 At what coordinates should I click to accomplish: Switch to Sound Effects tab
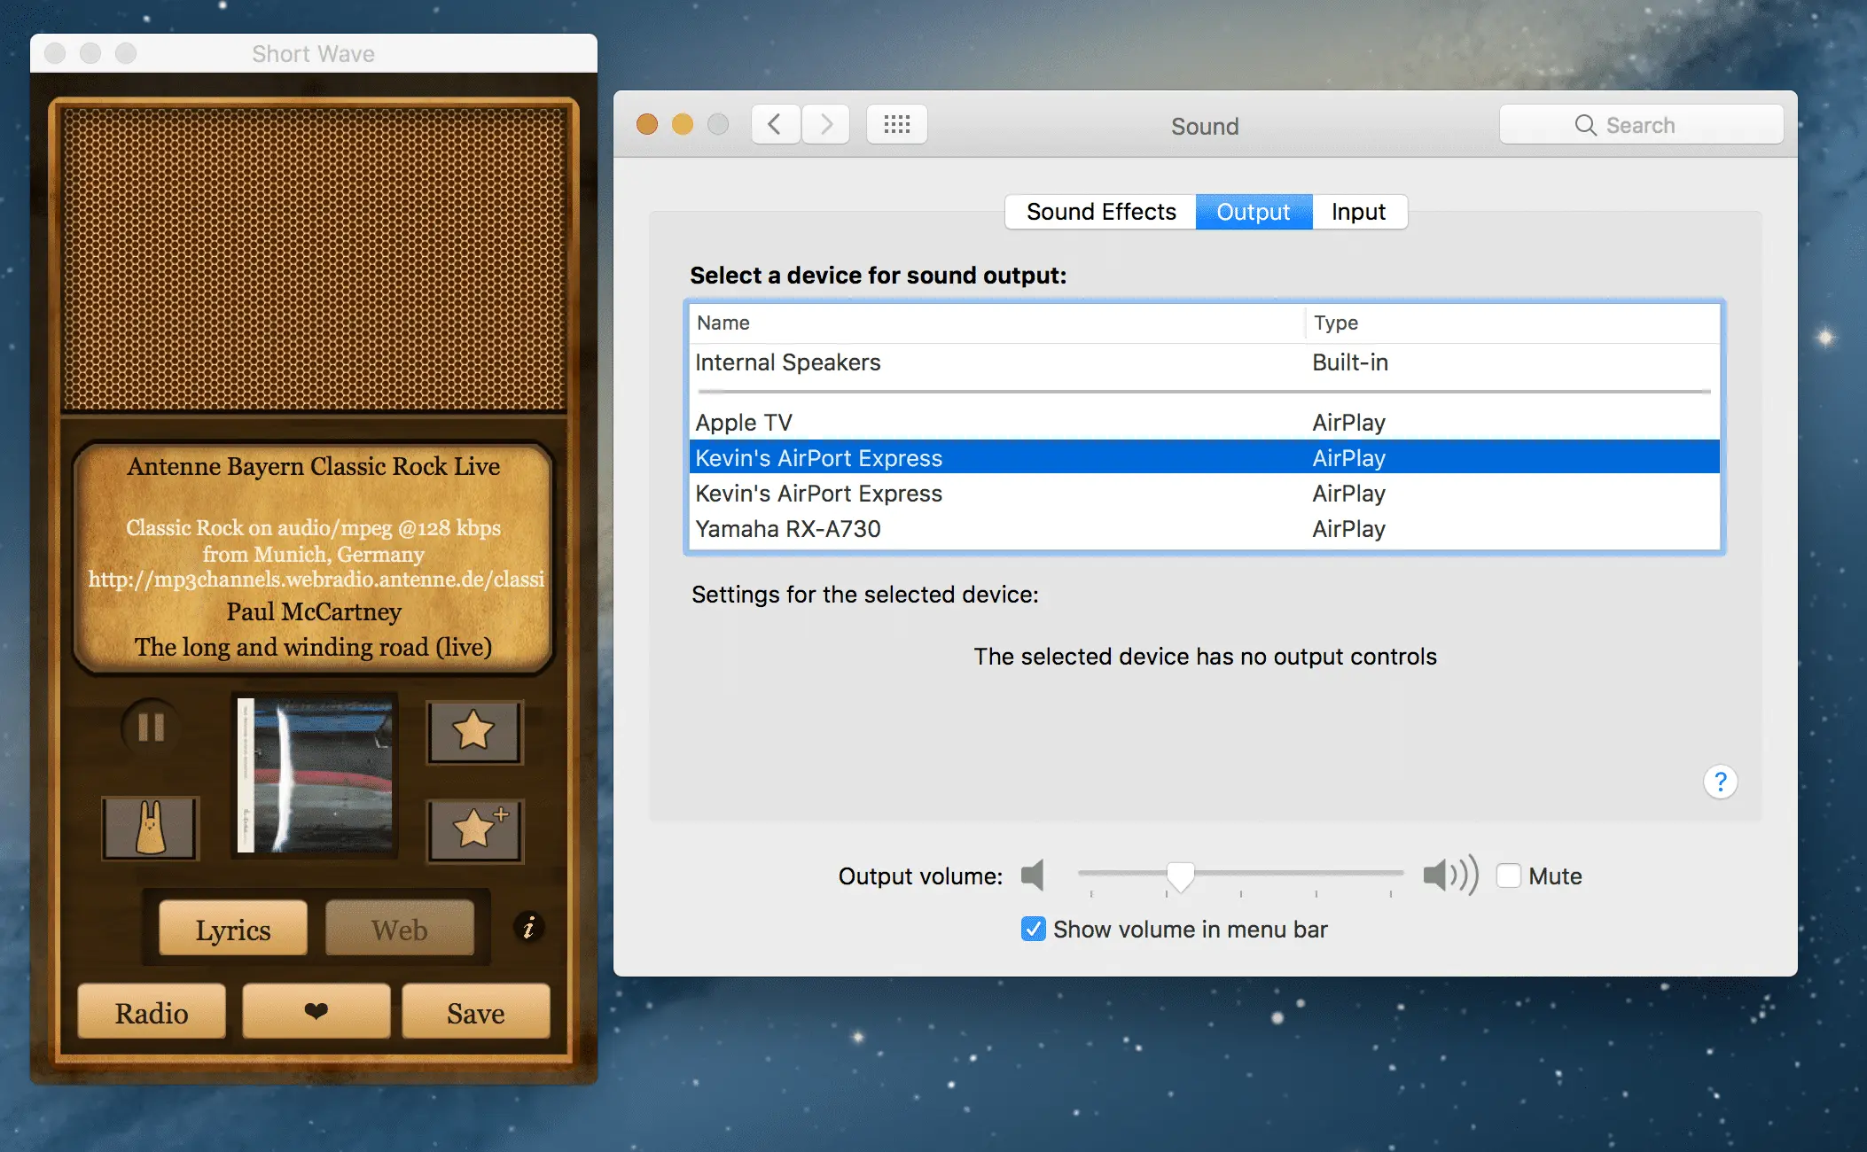(1100, 212)
